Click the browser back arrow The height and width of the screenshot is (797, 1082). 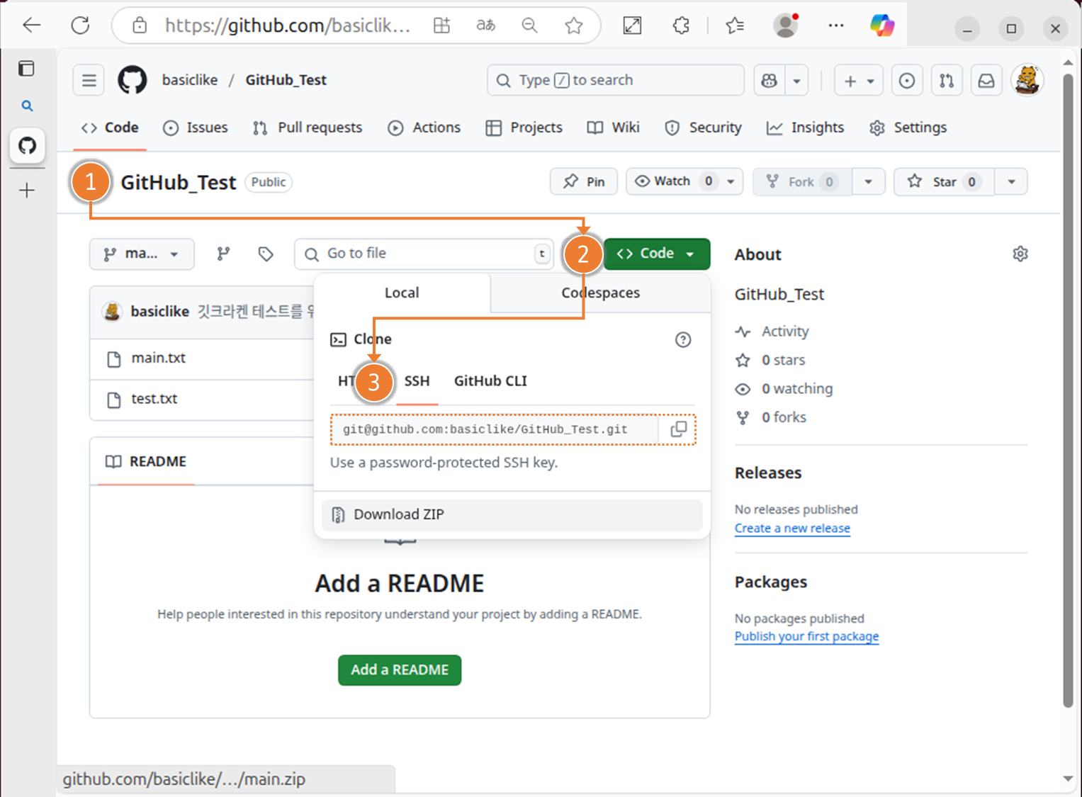pos(31,26)
